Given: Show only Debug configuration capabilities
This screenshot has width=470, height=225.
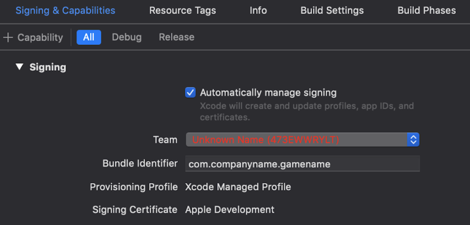Looking at the screenshot, I should [127, 37].
